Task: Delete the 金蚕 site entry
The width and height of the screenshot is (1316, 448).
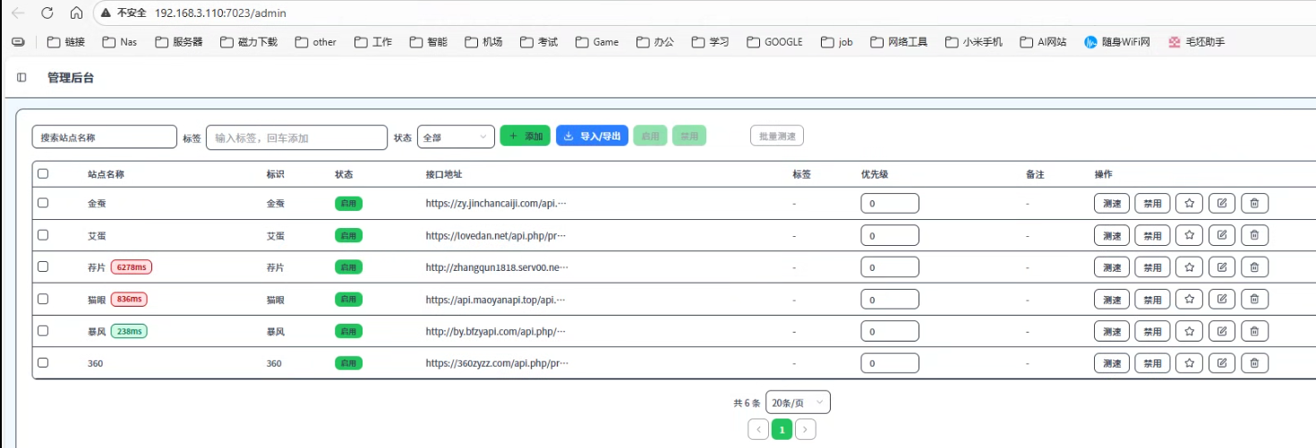Action: pyautogui.click(x=1254, y=203)
